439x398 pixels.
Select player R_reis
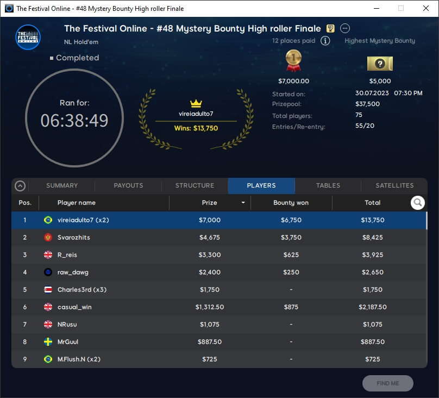(x=218, y=255)
